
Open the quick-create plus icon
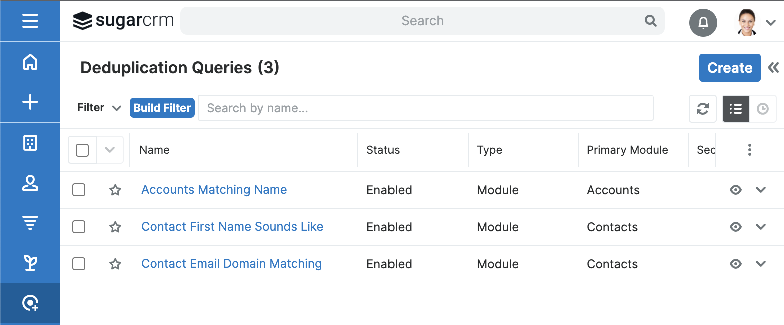(30, 102)
